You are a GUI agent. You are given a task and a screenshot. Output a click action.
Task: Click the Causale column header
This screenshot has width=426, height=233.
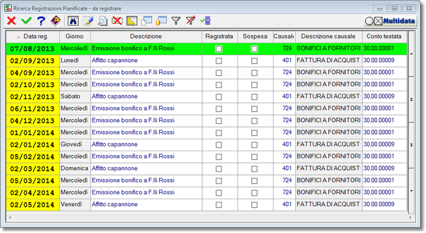tap(284, 37)
